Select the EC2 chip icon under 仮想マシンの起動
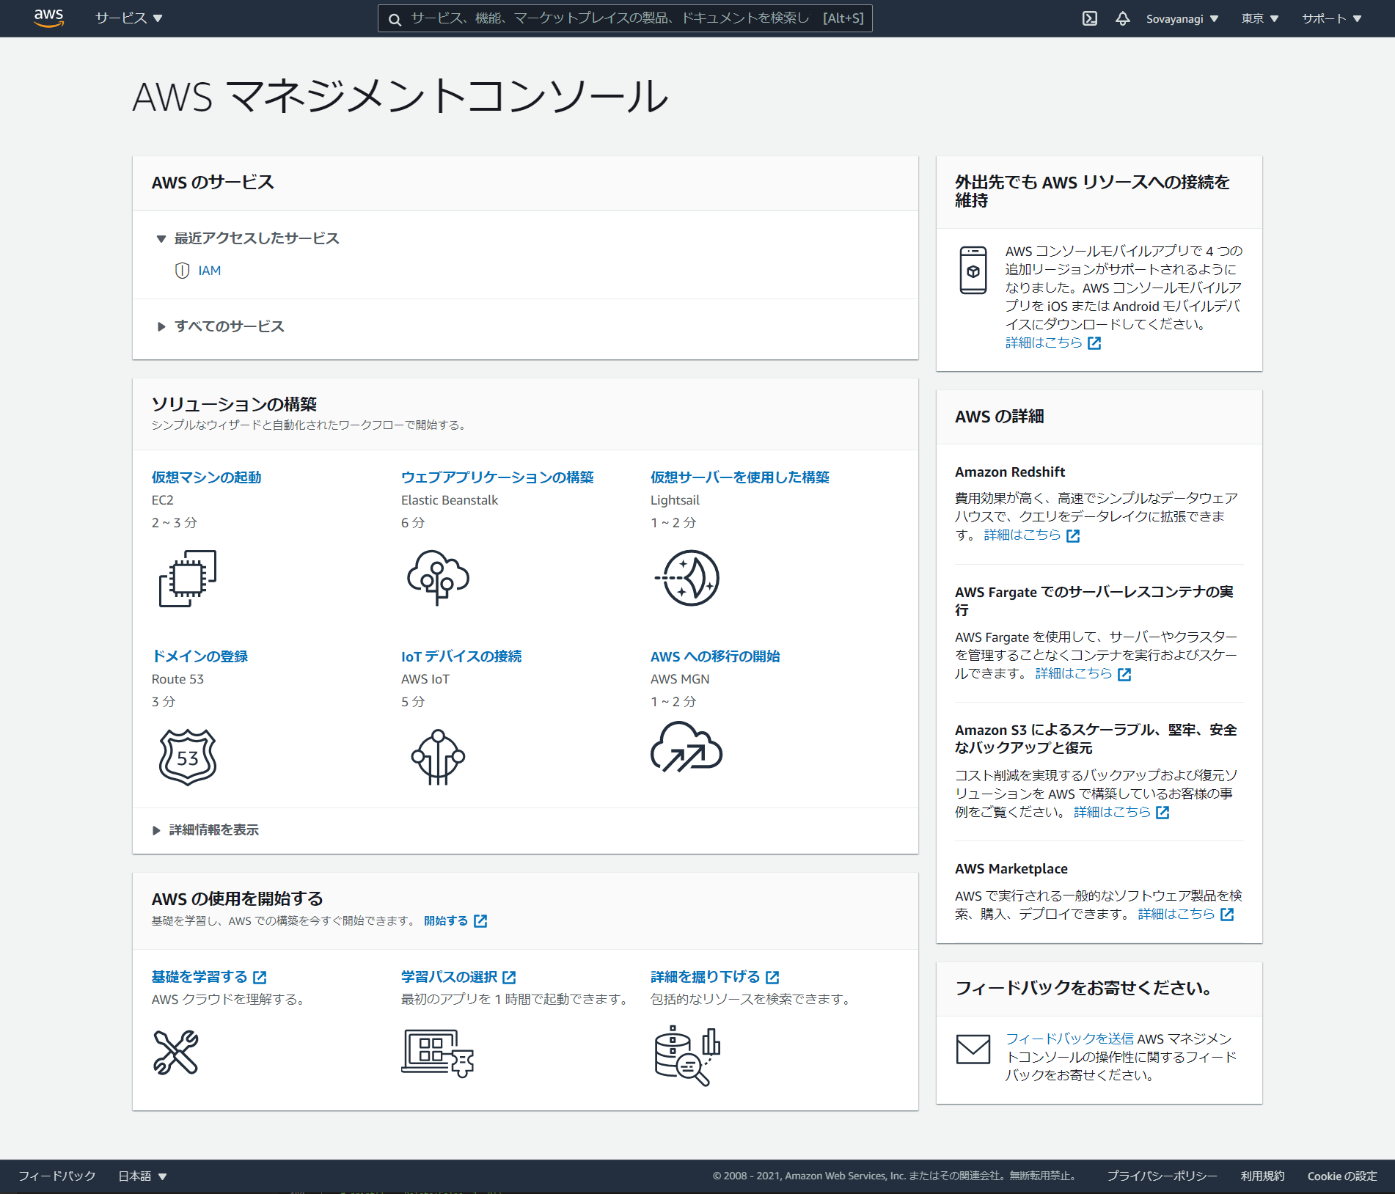Image resolution: width=1395 pixels, height=1194 pixels. point(186,580)
